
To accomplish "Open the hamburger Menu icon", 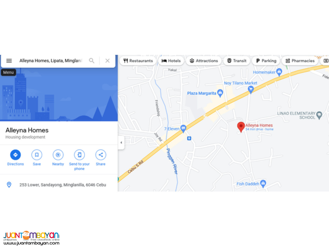I will tap(9, 60).
